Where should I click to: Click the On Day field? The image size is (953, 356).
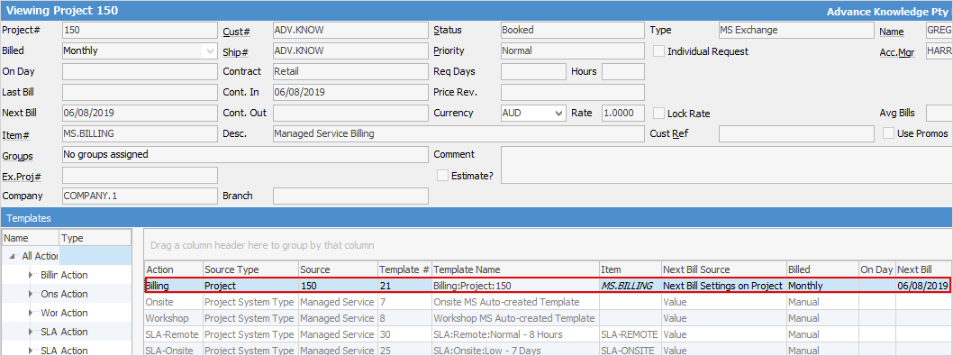coord(140,72)
